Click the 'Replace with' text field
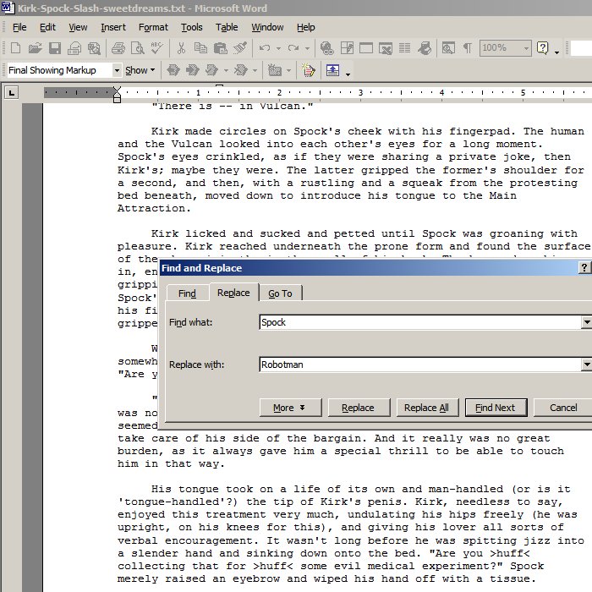Viewport: 592px width, 592px height. click(x=419, y=365)
